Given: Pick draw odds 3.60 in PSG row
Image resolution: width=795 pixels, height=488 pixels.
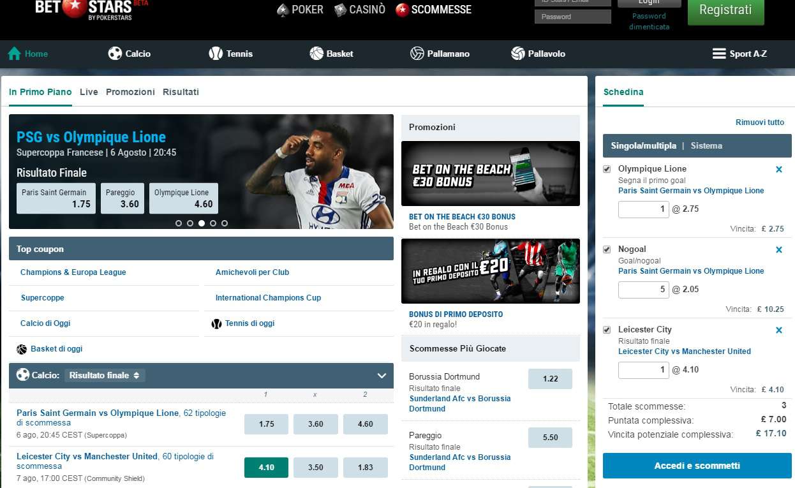Looking at the screenshot, I should click(x=315, y=424).
